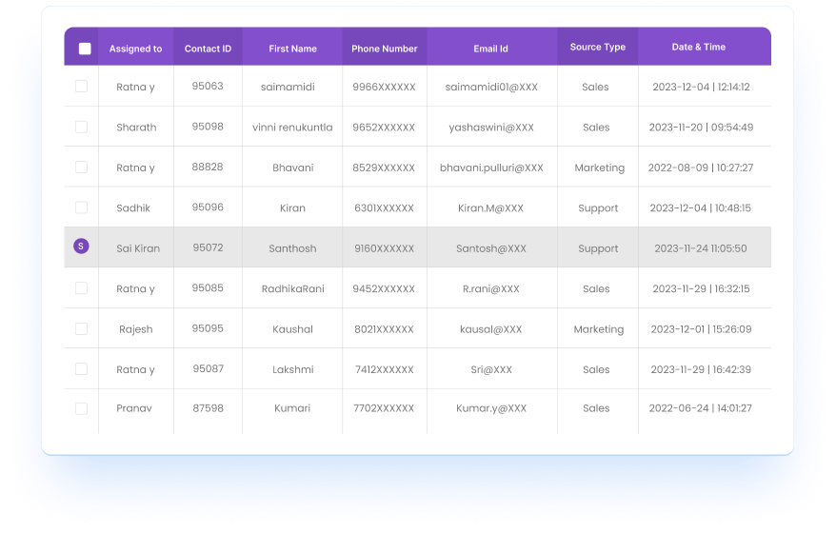The height and width of the screenshot is (533, 836).
Task: Check the box for Pranav's row
Action: [x=81, y=408]
